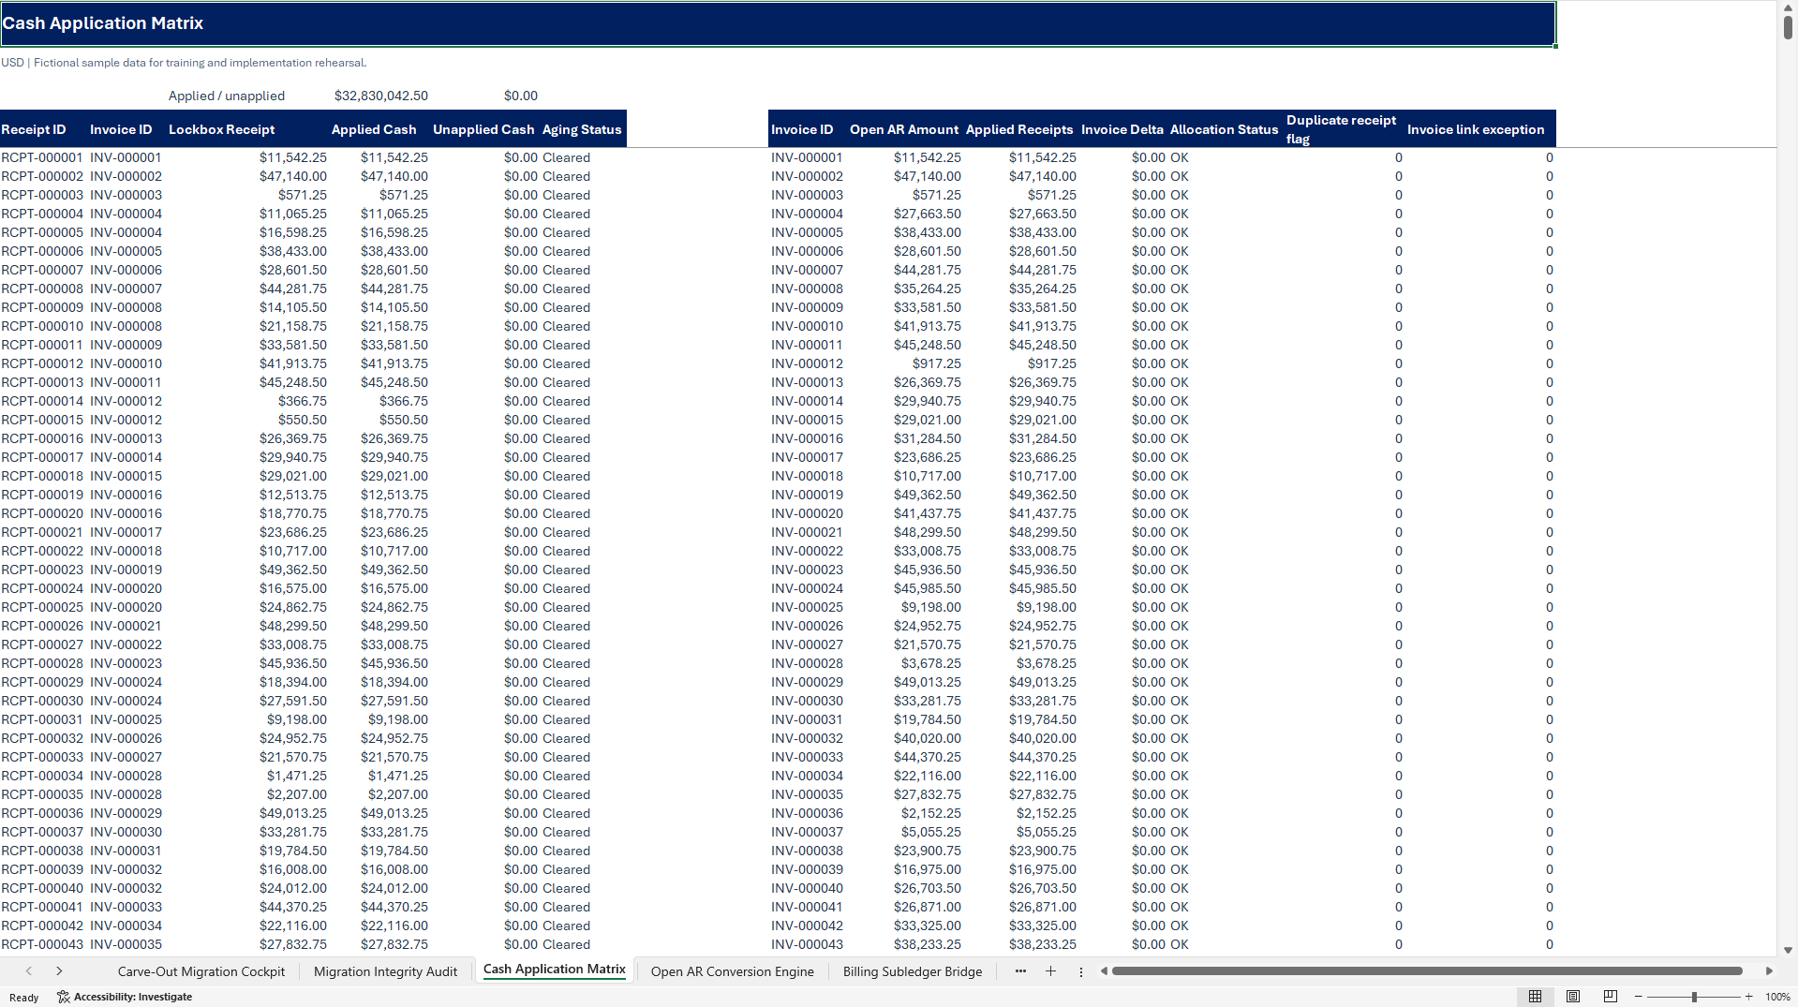Select the Aging Status column header

pos(582,129)
